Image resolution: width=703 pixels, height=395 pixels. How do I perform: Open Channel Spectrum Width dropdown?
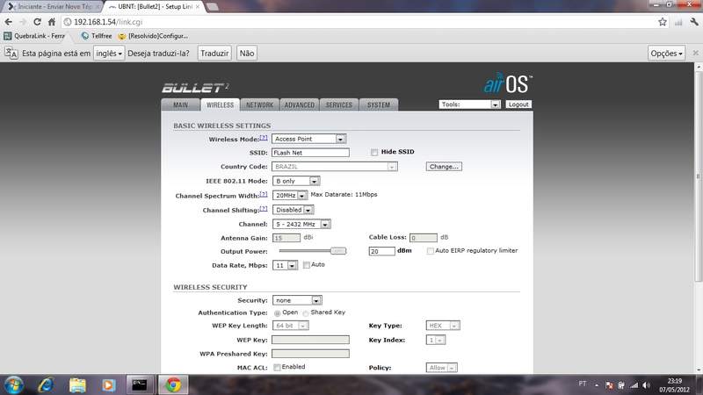(x=290, y=195)
